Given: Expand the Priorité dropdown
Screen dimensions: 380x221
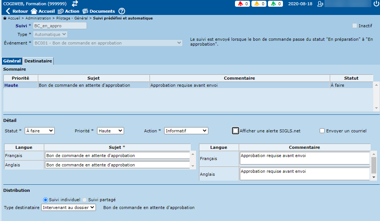Looking at the screenshot, I should [110, 131].
